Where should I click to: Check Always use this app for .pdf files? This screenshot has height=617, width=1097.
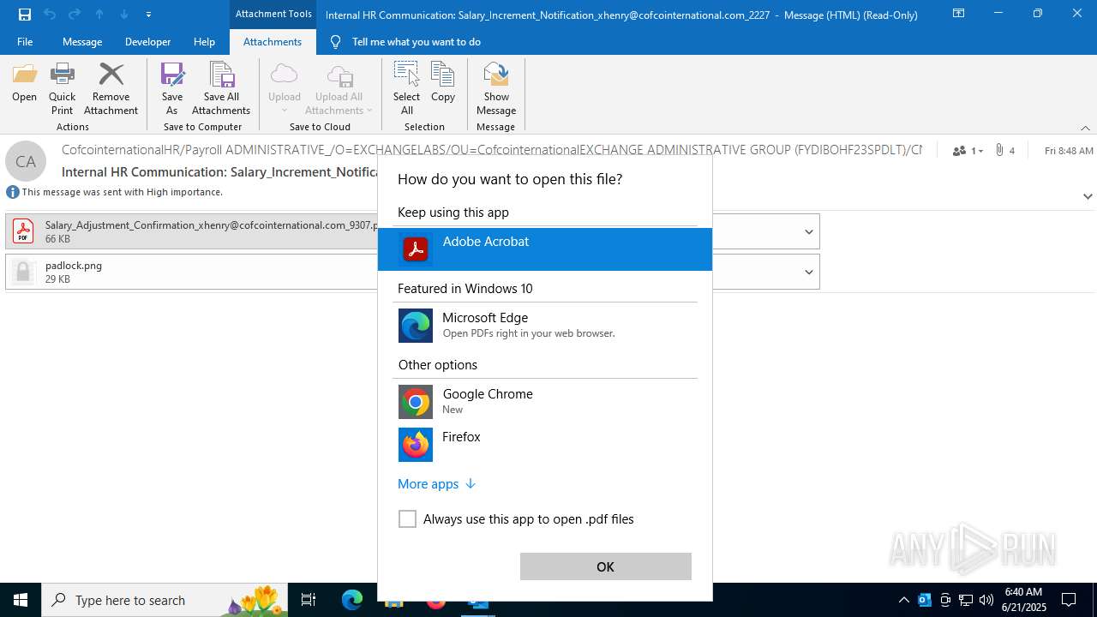[x=407, y=519]
